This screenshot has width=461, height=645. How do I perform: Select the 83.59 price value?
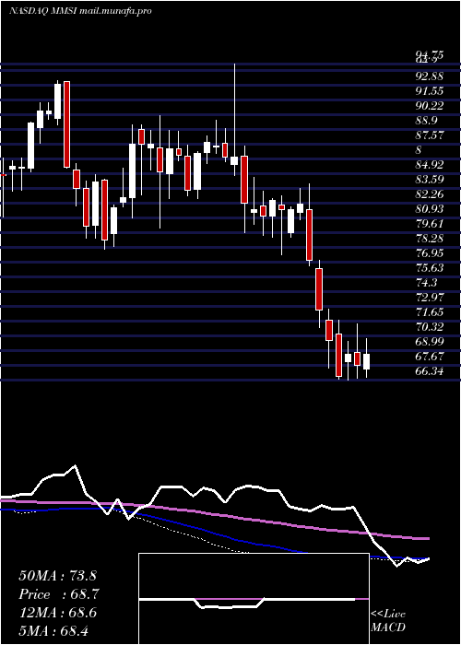click(430, 180)
